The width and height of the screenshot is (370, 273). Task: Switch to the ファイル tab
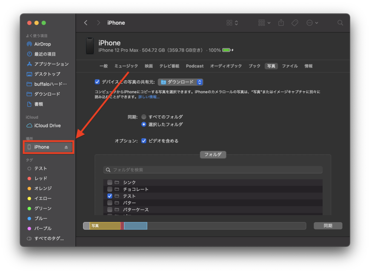[x=290, y=66]
